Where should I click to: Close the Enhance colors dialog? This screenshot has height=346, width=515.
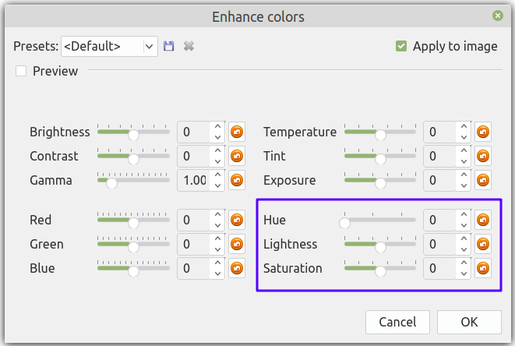tap(497, 16)
